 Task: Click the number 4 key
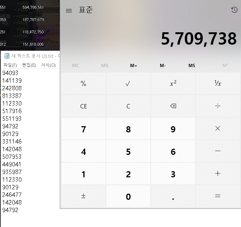tap(83, 151)
